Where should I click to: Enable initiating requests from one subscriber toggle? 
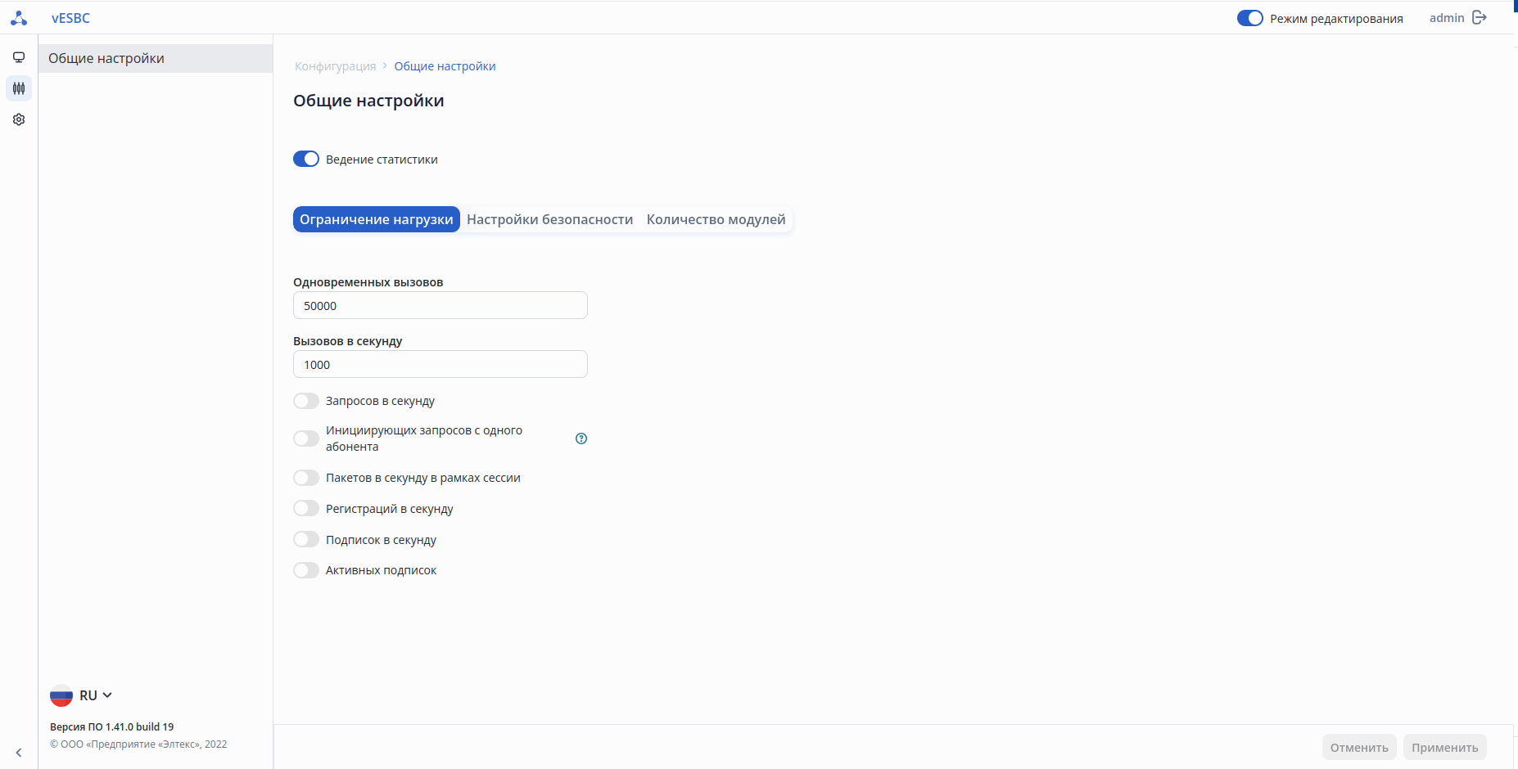click(x=306, y=438)
